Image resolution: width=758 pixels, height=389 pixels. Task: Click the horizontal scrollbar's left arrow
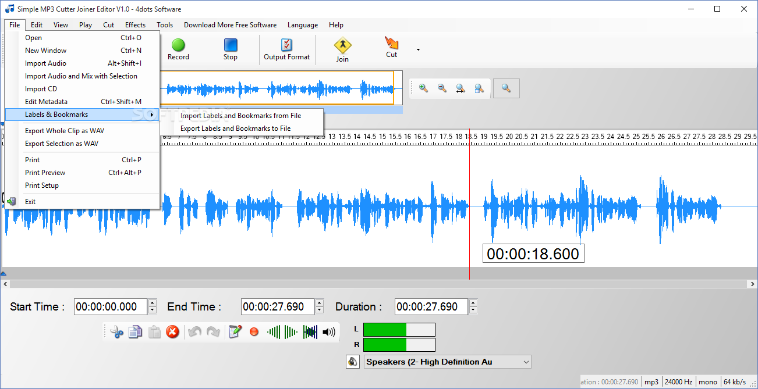click(6, 284)
